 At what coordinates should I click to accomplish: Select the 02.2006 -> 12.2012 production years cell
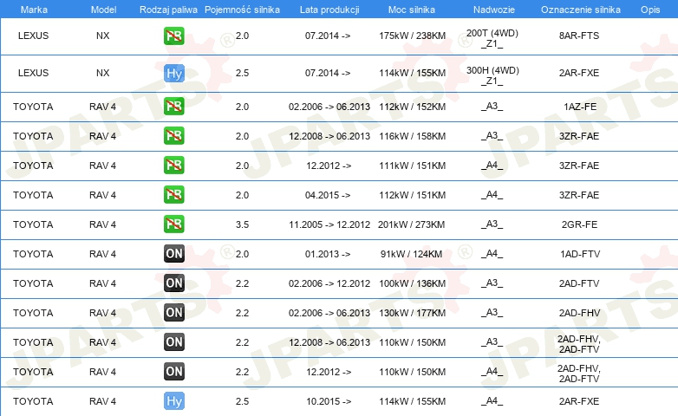coord(329,283)
